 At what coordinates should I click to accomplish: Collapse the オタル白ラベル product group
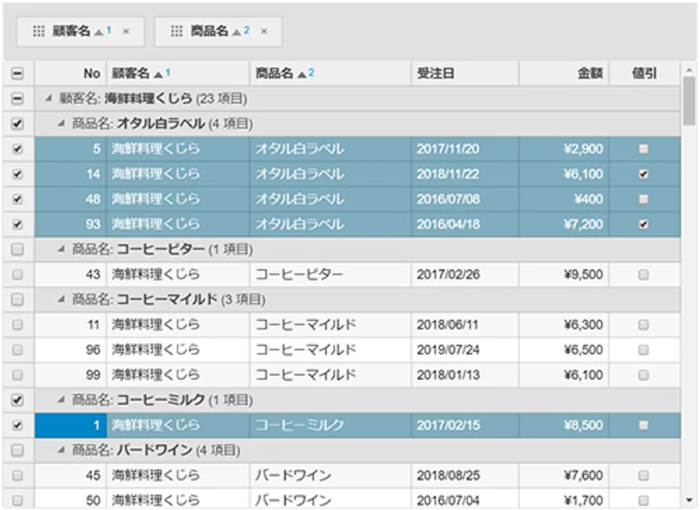pos(62,124)
